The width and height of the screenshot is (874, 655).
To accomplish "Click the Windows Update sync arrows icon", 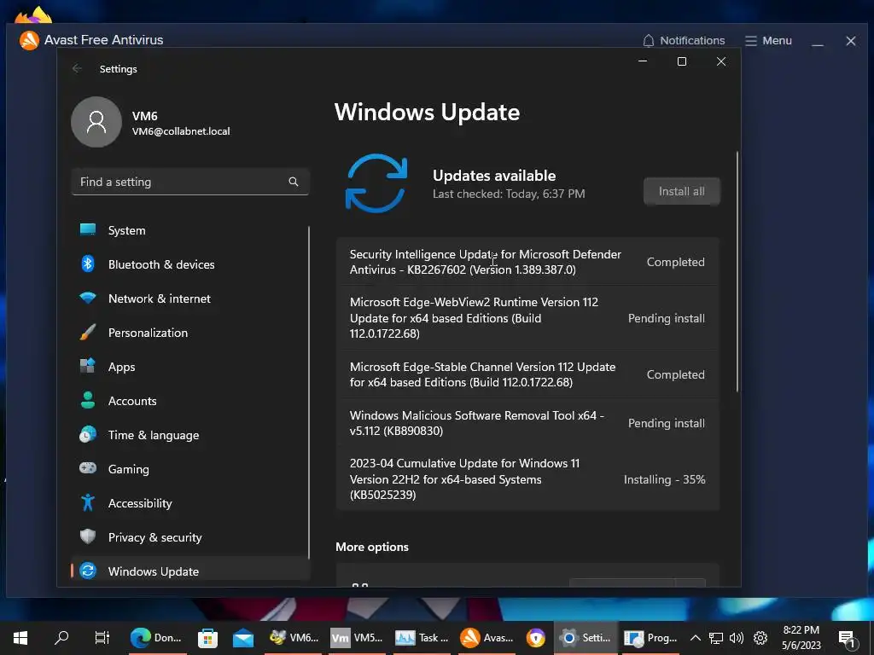I will 376,183.
